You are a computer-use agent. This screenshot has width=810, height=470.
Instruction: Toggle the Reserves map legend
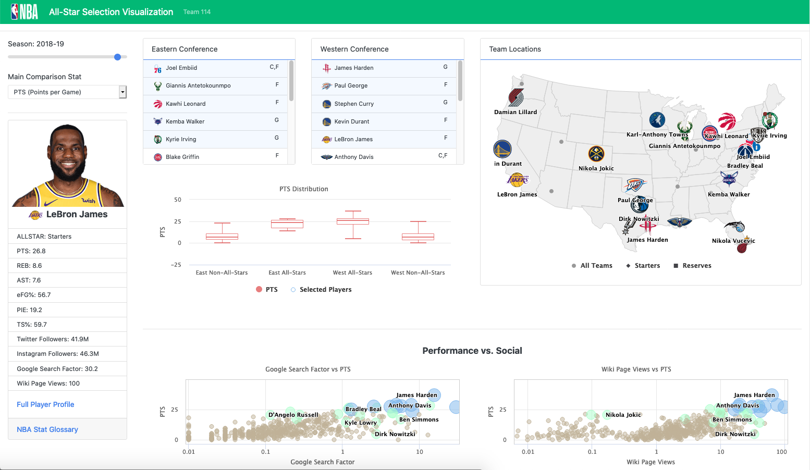(693, 266)
